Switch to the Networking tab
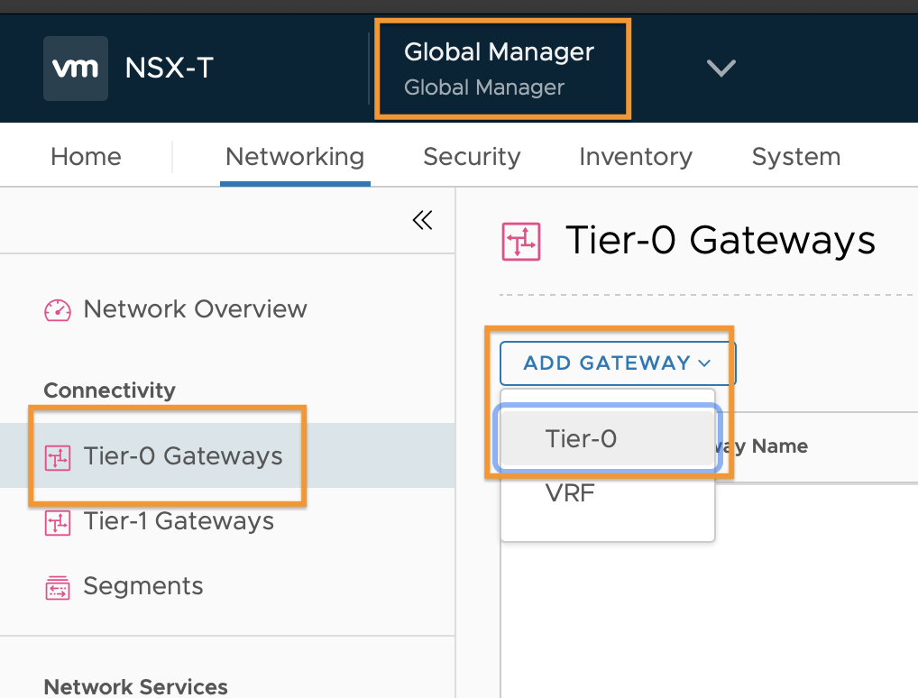The height and width of the screenshot is (698, 918). (x=295, y=156)
